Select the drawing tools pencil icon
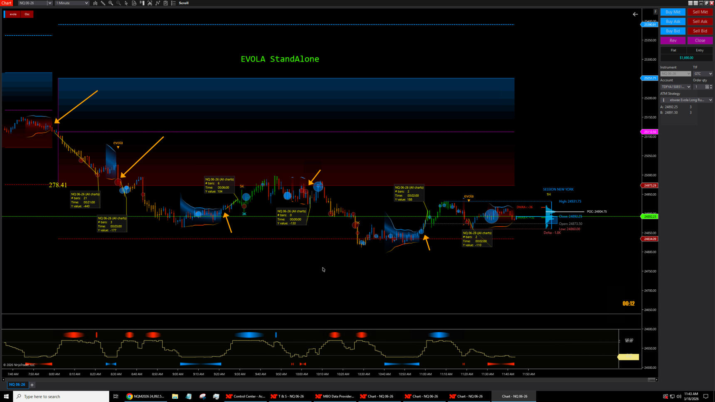 pyautogui.click(x=103, y=3)
